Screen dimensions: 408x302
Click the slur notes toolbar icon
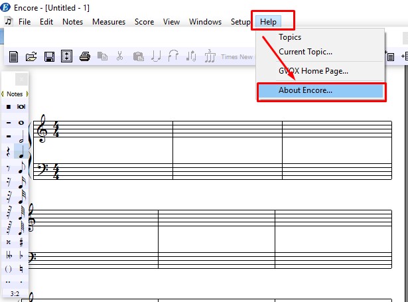click(x=173, y=56)
